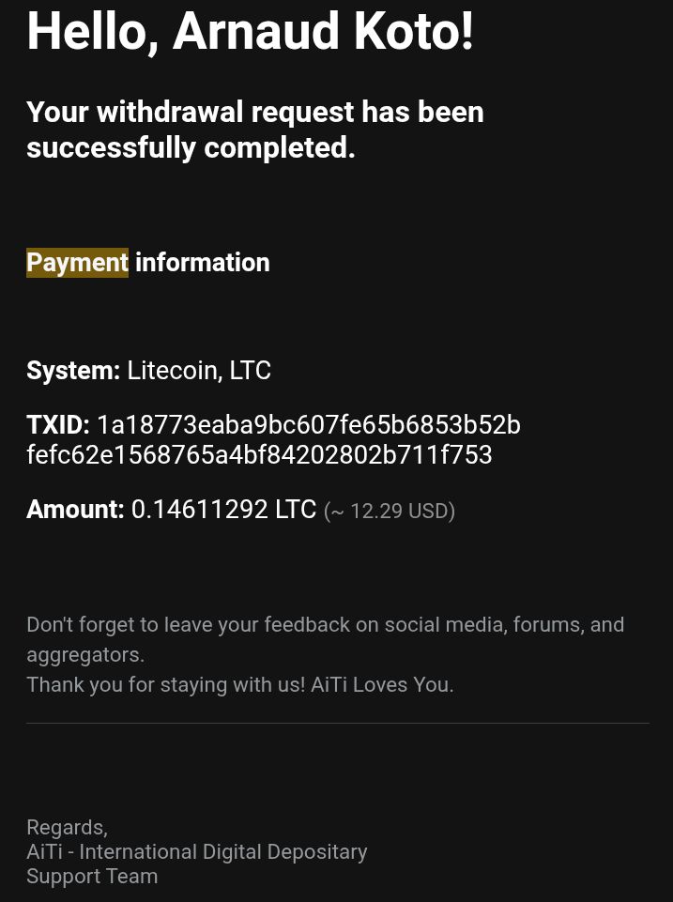673x902 pixels.
Task: Click the "System:" label
Action: coord(73,371)
